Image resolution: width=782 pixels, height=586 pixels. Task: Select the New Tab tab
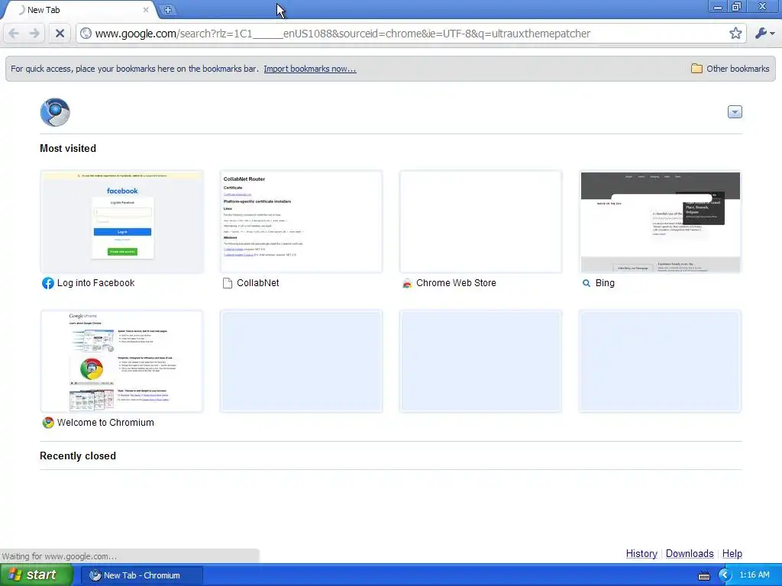79,10
